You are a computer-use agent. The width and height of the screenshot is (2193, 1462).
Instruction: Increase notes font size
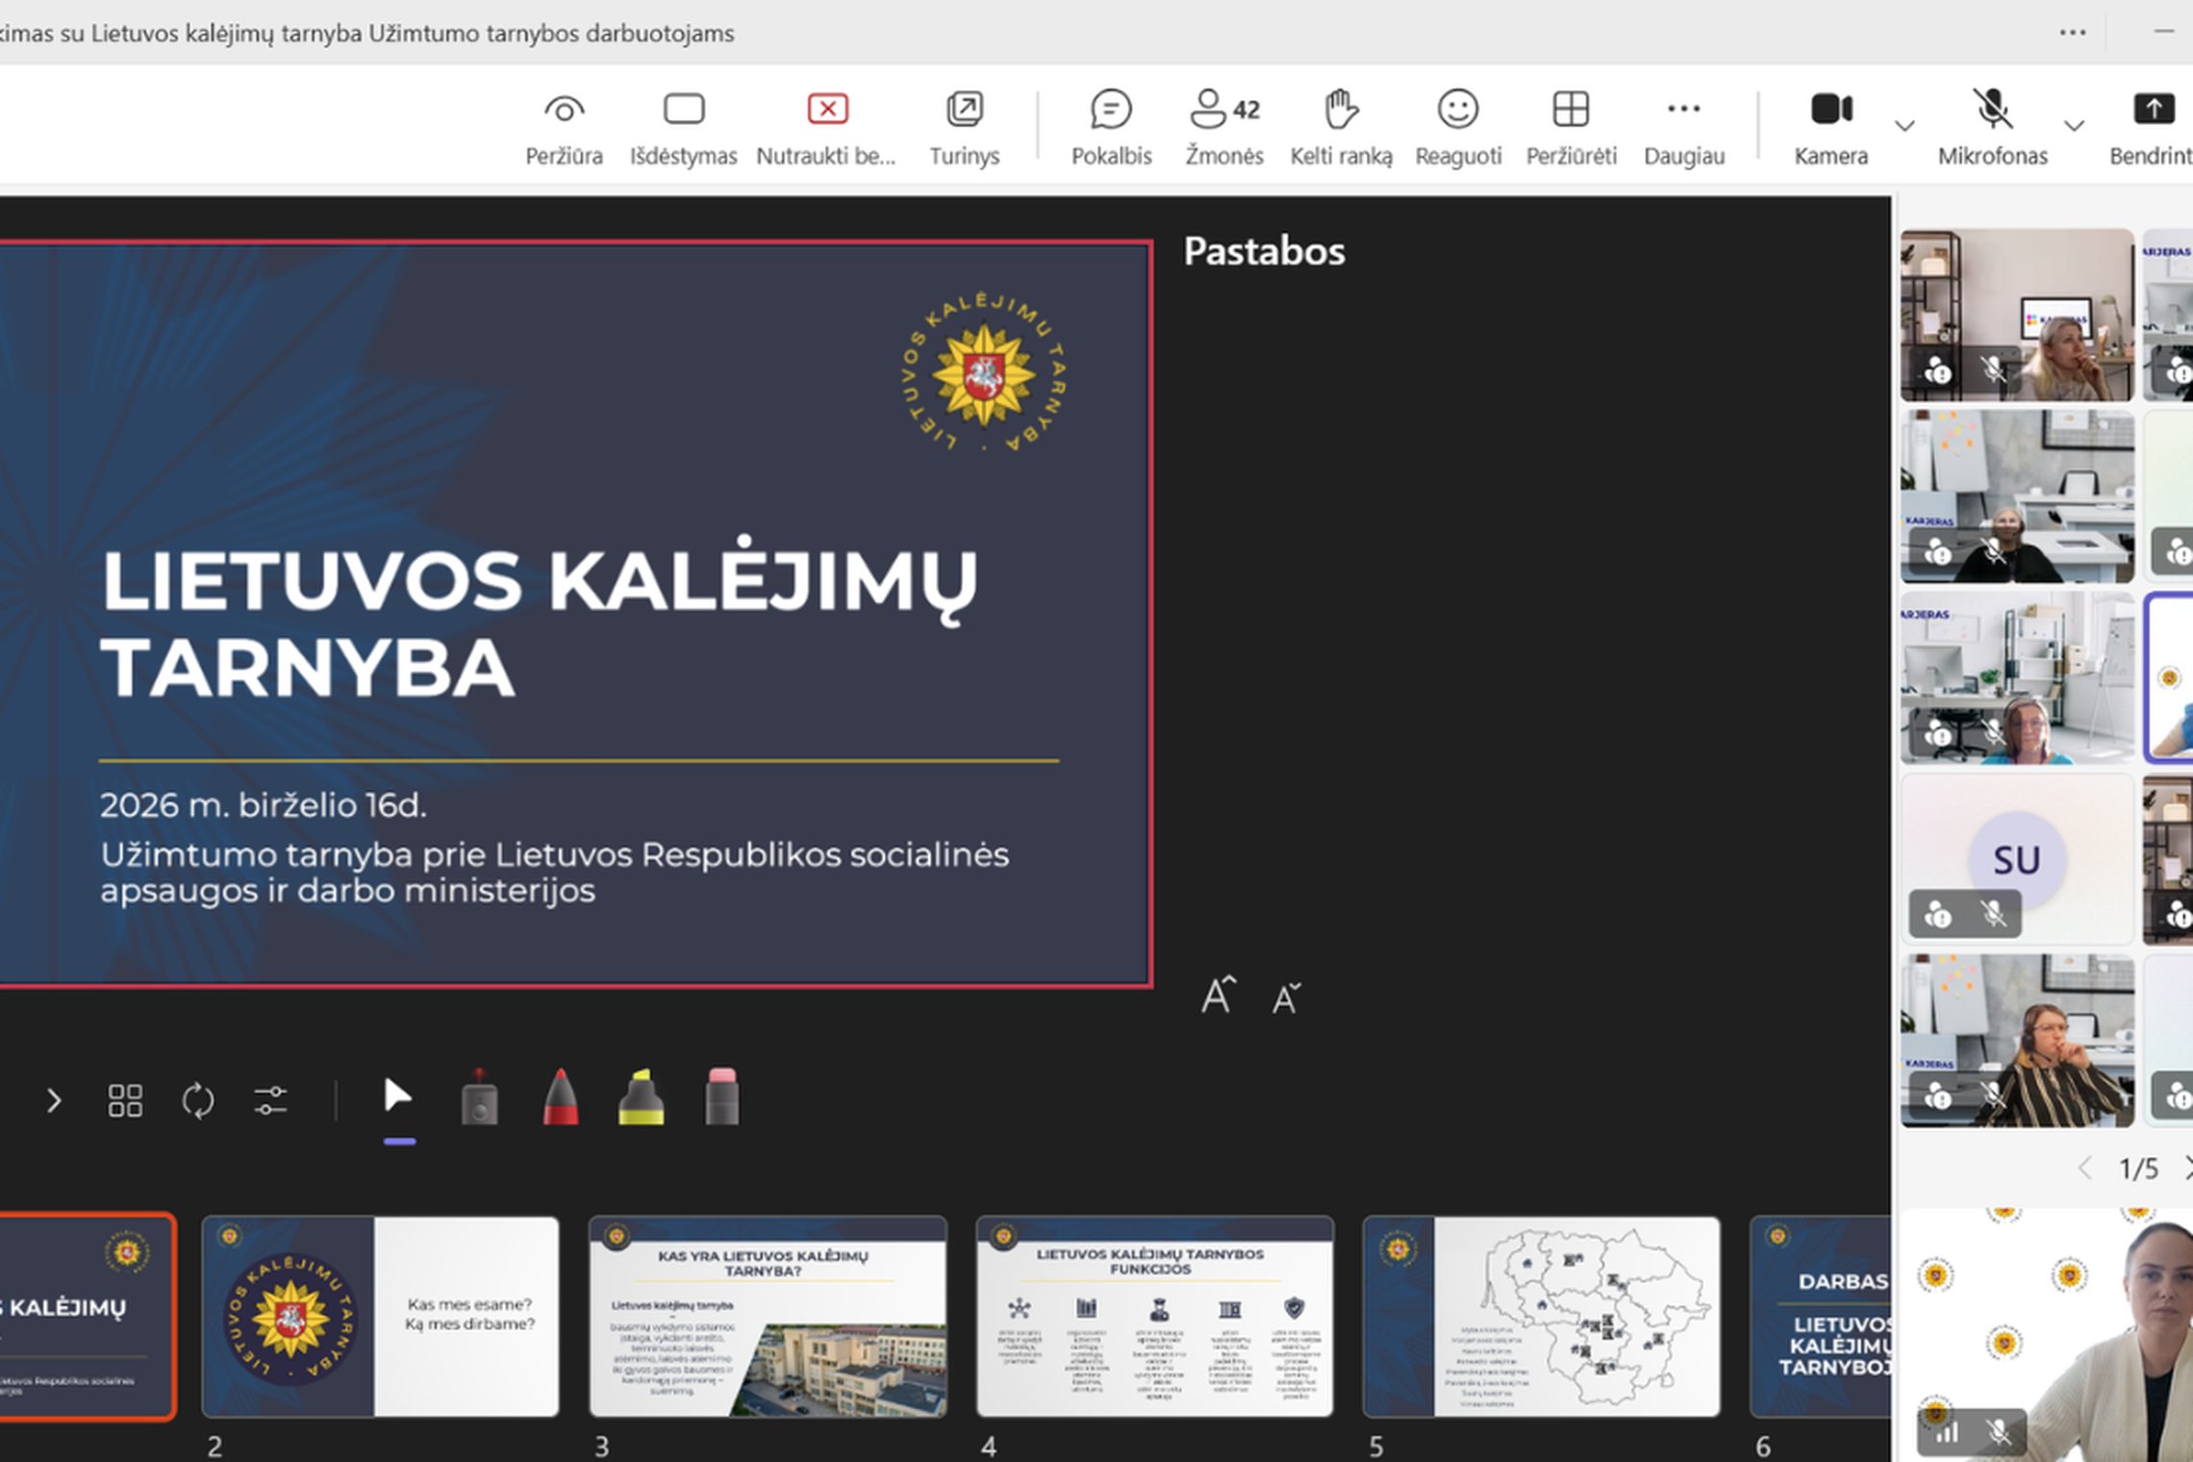pyautogui.click(x=1218, y=996)
